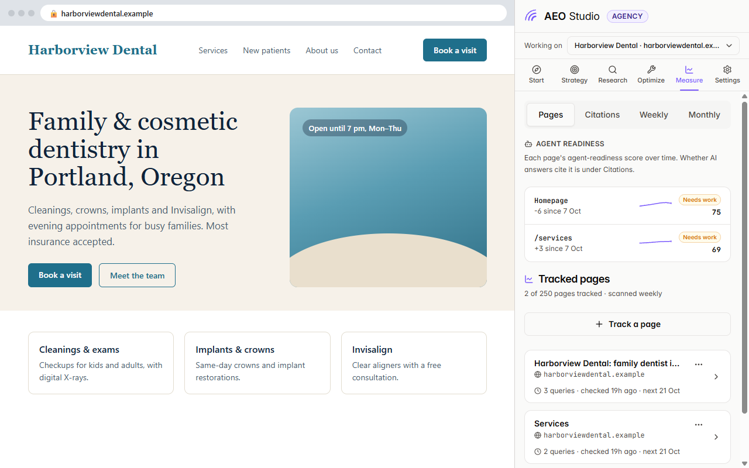Click the Meet the team button
Image resolution: width=749 pixels, height=468 pixels.
pyautogui.click(x=137, y=275)
